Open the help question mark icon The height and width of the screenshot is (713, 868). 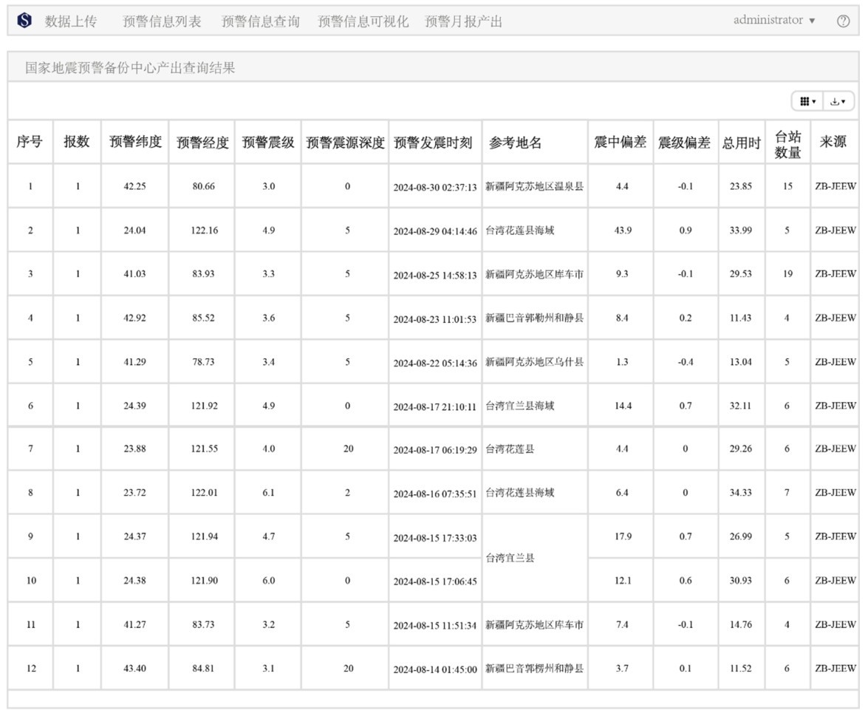click(x=843, y=21)
